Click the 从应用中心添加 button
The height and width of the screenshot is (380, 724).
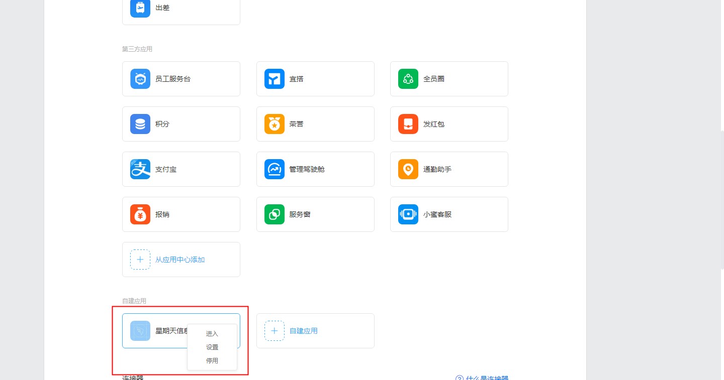point(180,260)
